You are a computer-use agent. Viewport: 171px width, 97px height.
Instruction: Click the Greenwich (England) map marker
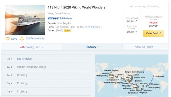(111, 72)
